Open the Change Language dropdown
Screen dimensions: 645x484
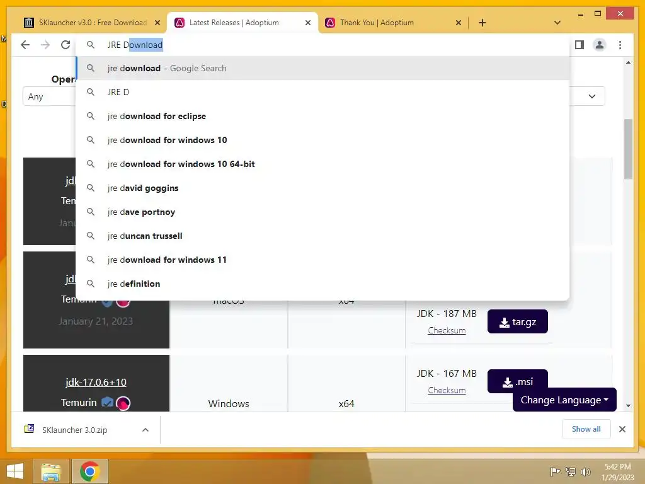click(564, 400)
